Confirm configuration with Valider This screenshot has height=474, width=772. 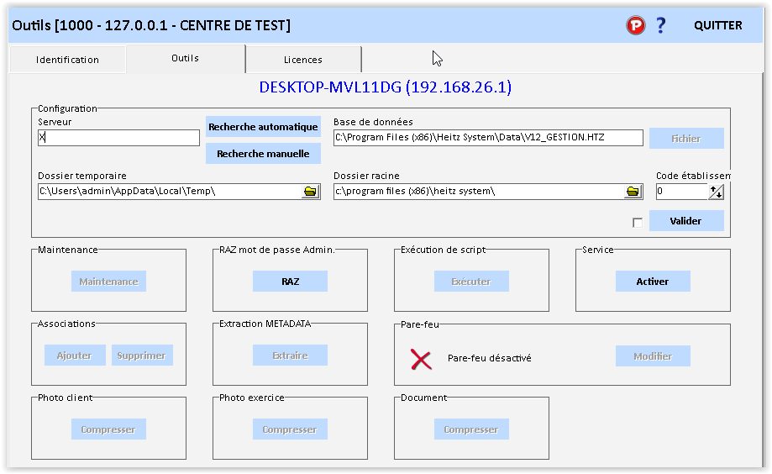tap(685, 221)
